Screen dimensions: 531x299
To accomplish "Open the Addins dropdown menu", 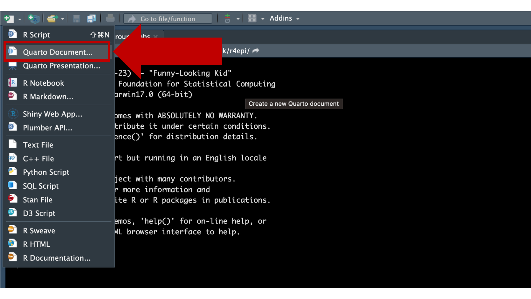I will [x=284, y=18].
